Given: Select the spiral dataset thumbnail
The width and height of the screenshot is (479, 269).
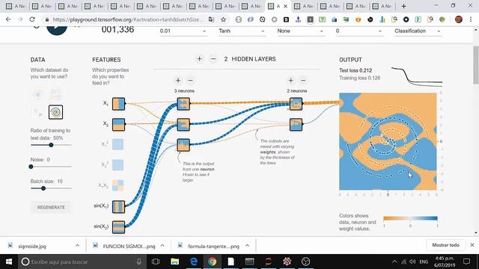Looking at the screenshot, I should [x=56, y=112].
